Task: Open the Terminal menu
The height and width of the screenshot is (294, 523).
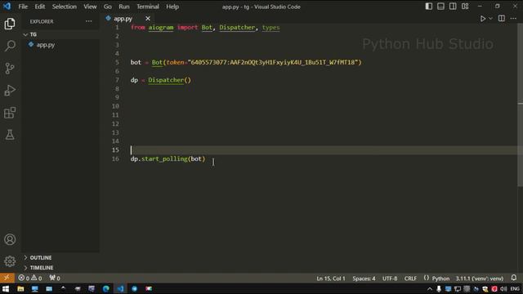Action: point(148,7)
